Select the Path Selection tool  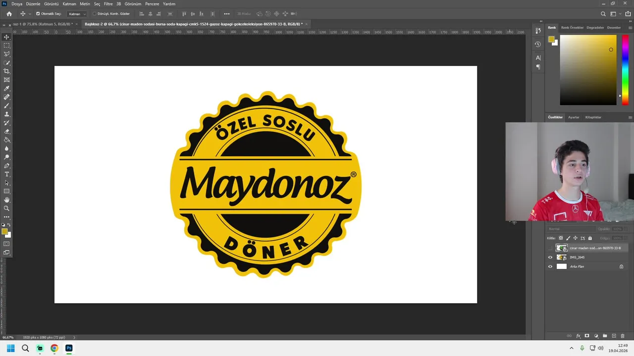[6, 183]
